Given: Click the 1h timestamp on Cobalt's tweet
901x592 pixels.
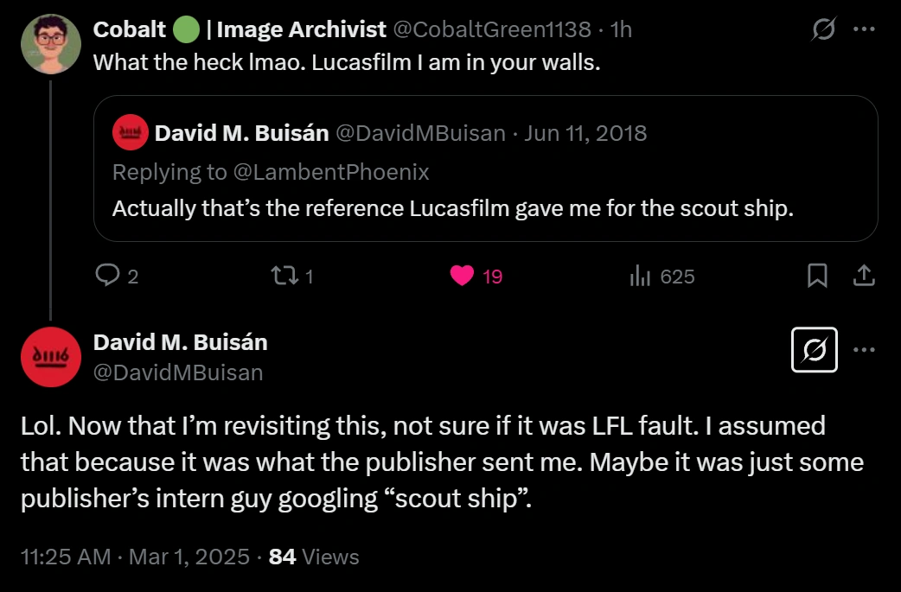Looking at the screenshot, I should point(621,29).
